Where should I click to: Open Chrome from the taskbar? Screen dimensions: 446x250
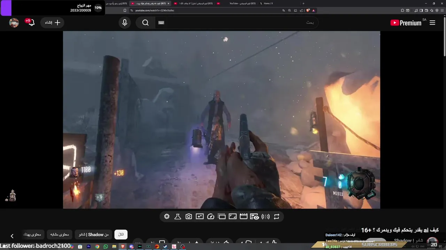point(97,247)
